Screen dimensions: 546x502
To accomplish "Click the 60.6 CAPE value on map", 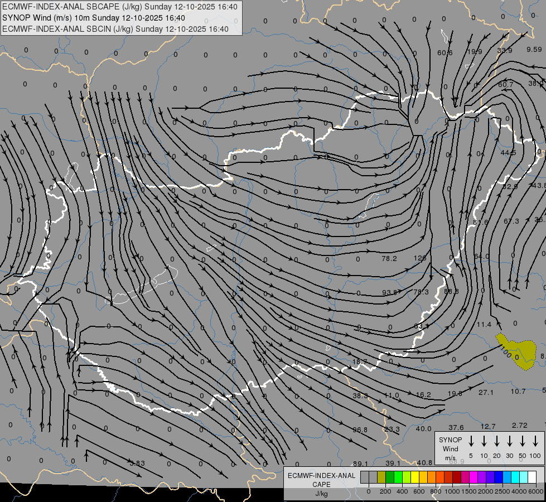I will point(444,52).
